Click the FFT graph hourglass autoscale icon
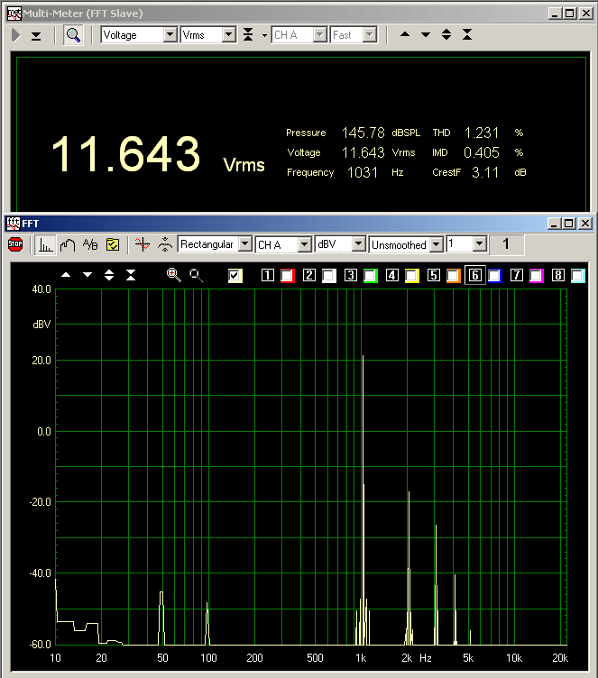 131,275
